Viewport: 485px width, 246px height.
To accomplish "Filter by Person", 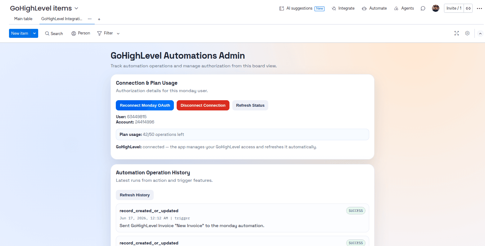I will point(81,33).
